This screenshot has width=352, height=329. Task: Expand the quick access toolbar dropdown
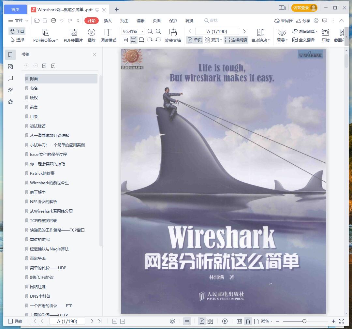(x=78, y=21)
